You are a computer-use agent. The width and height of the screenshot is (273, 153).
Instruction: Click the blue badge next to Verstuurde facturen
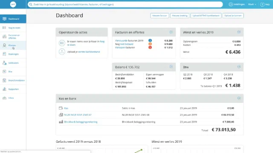150,40
